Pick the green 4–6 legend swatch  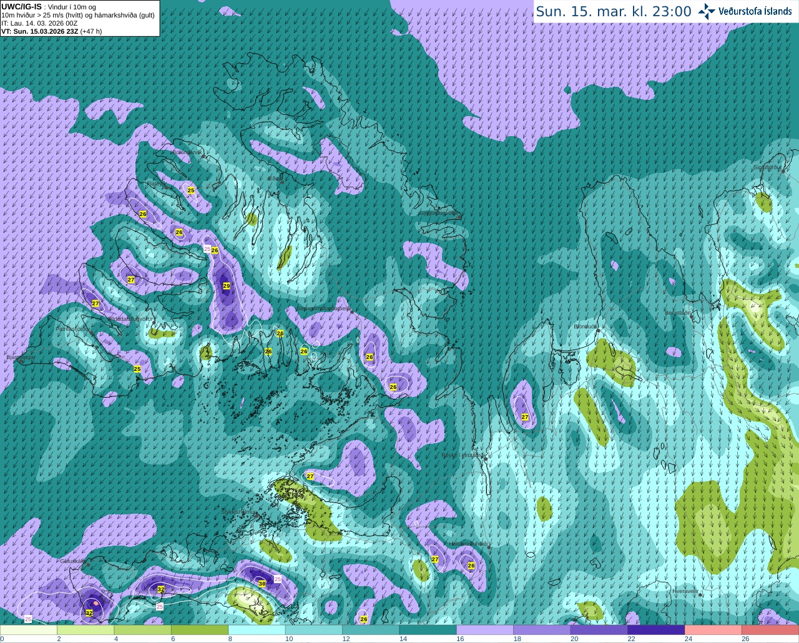point(143,630)
